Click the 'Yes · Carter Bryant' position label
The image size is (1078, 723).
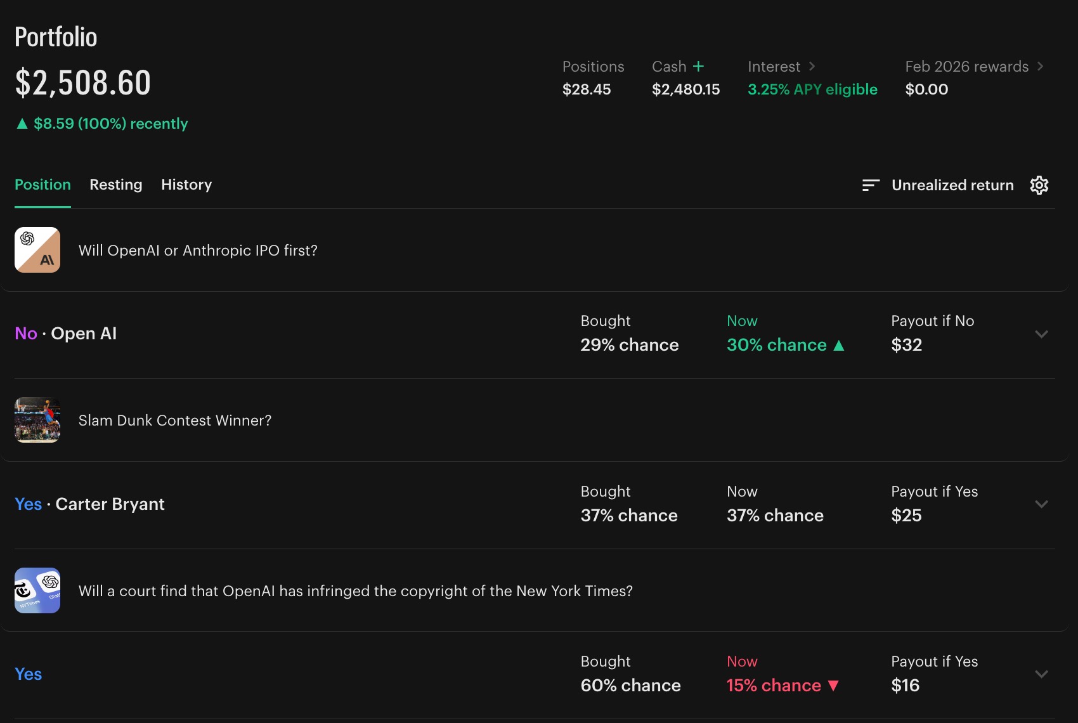pyautogui.click(x=89, y=504)
